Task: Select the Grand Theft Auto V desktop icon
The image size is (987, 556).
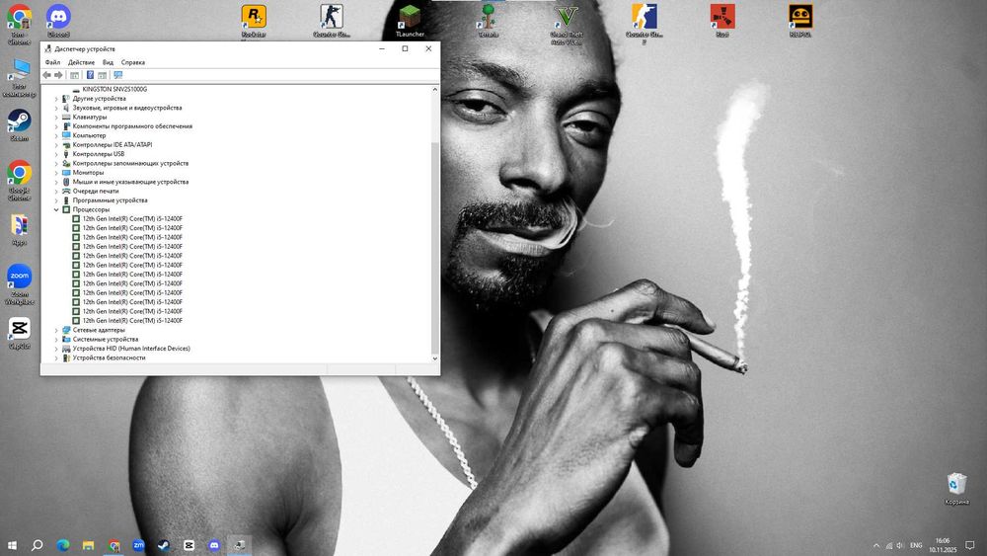Action: click(567, 24)
